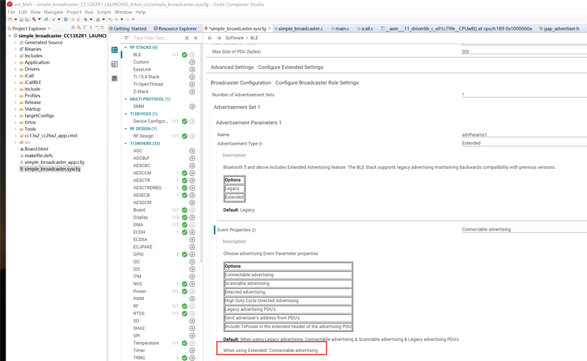
Task: Add an SPI driver instance
Action: tap(192, 336)
